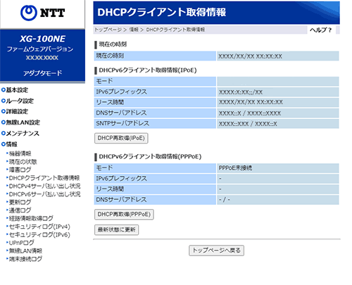Select セキュリティログ(IPv6) in the sidebar
Viewport: 352px width, 285px height.
click(39, 234)
